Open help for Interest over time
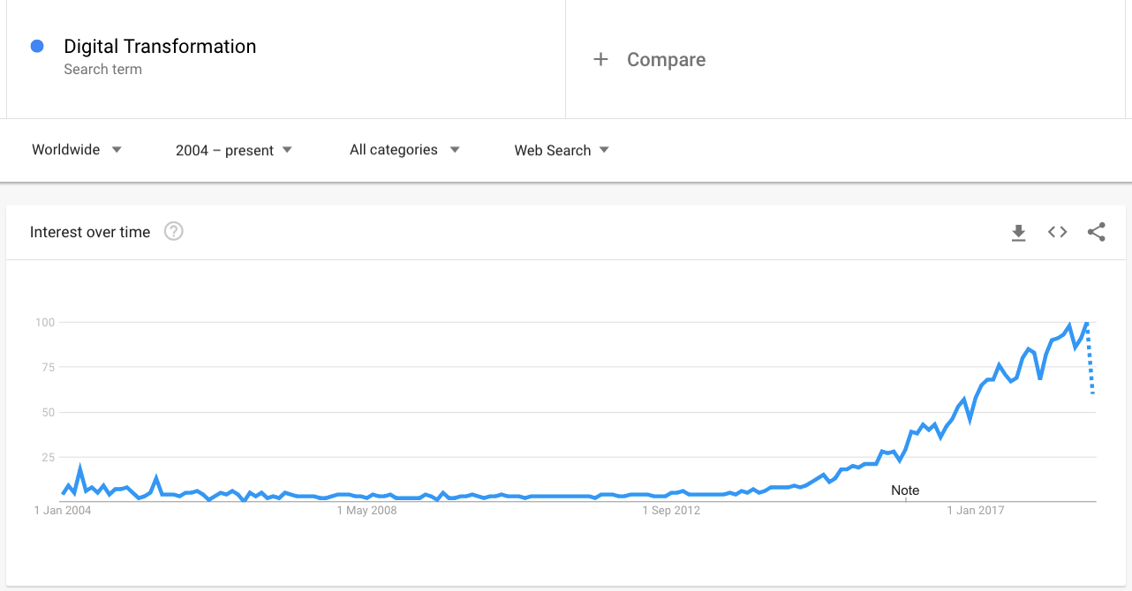 click(x=174, y=232)
